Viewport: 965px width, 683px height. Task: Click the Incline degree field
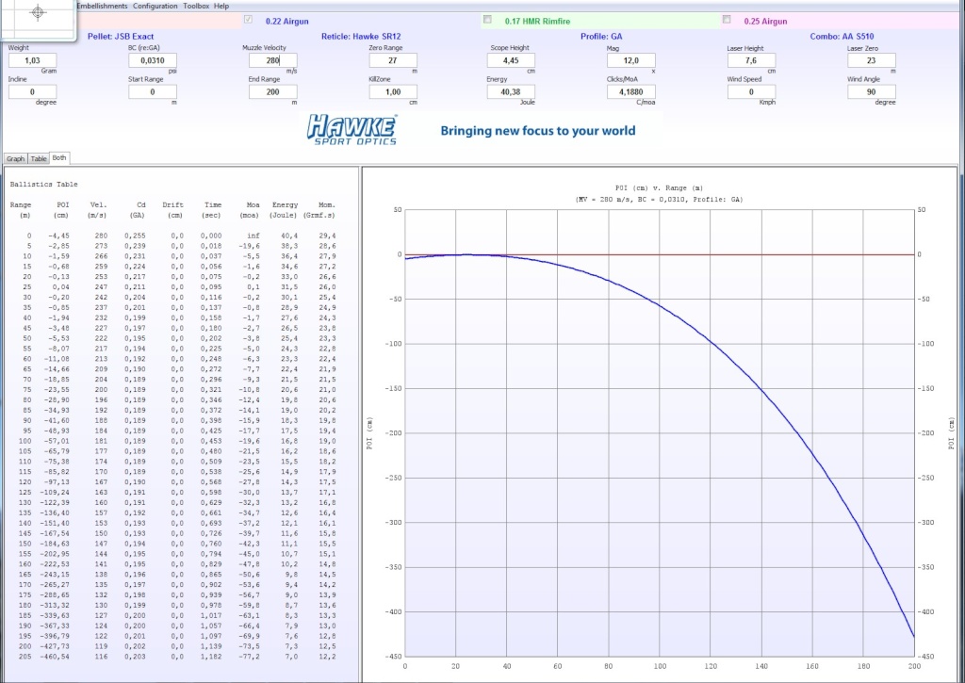click(x=33, y=91)
